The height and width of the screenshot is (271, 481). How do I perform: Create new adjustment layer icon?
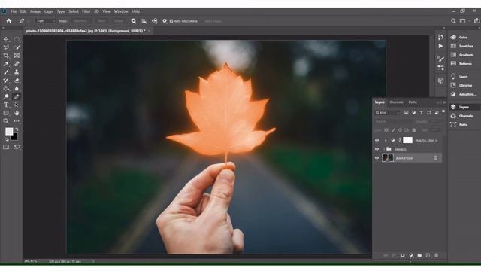point(411,255)
